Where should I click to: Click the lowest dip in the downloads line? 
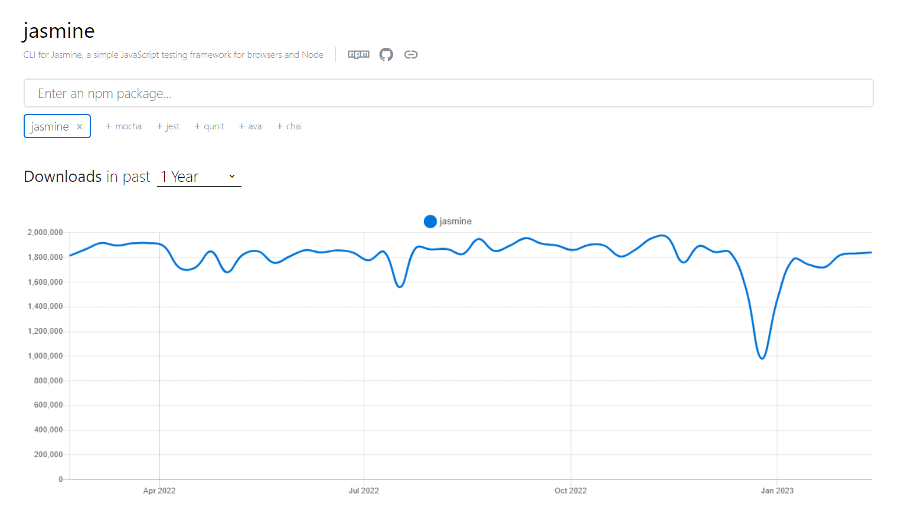(762, 358)
